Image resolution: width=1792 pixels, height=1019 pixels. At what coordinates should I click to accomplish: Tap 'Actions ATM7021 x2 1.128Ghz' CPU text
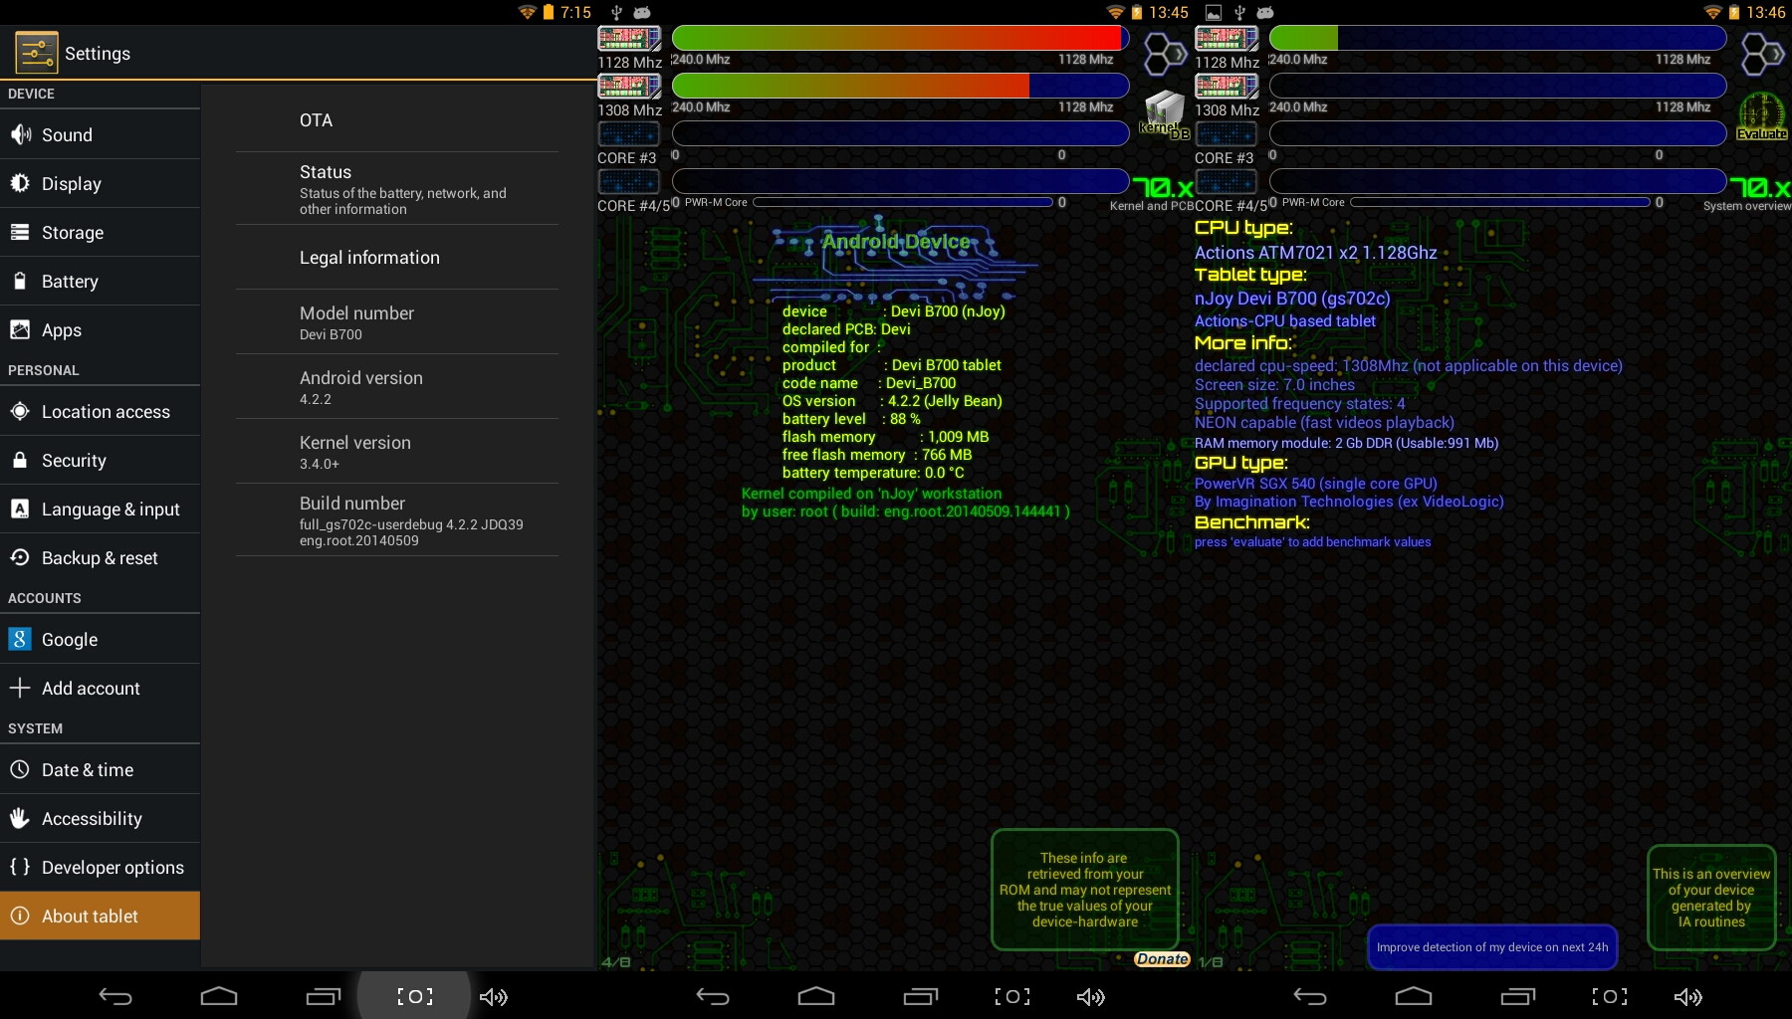[1316, 253]
